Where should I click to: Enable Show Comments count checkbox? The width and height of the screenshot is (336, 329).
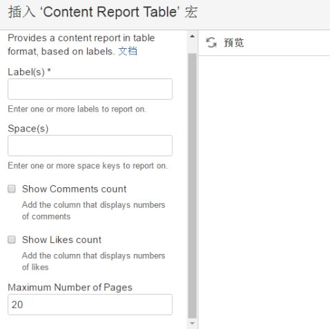pyautogui.click(x=12, y=189)
